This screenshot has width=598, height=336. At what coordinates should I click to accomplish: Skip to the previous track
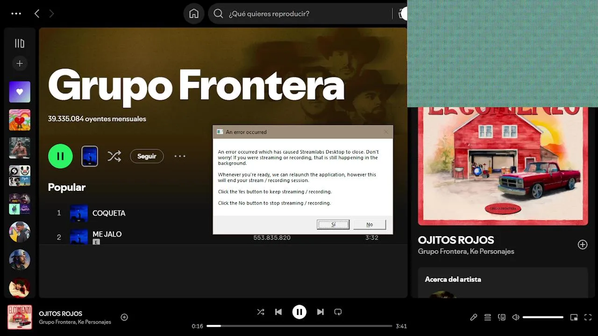pos(278,312)
